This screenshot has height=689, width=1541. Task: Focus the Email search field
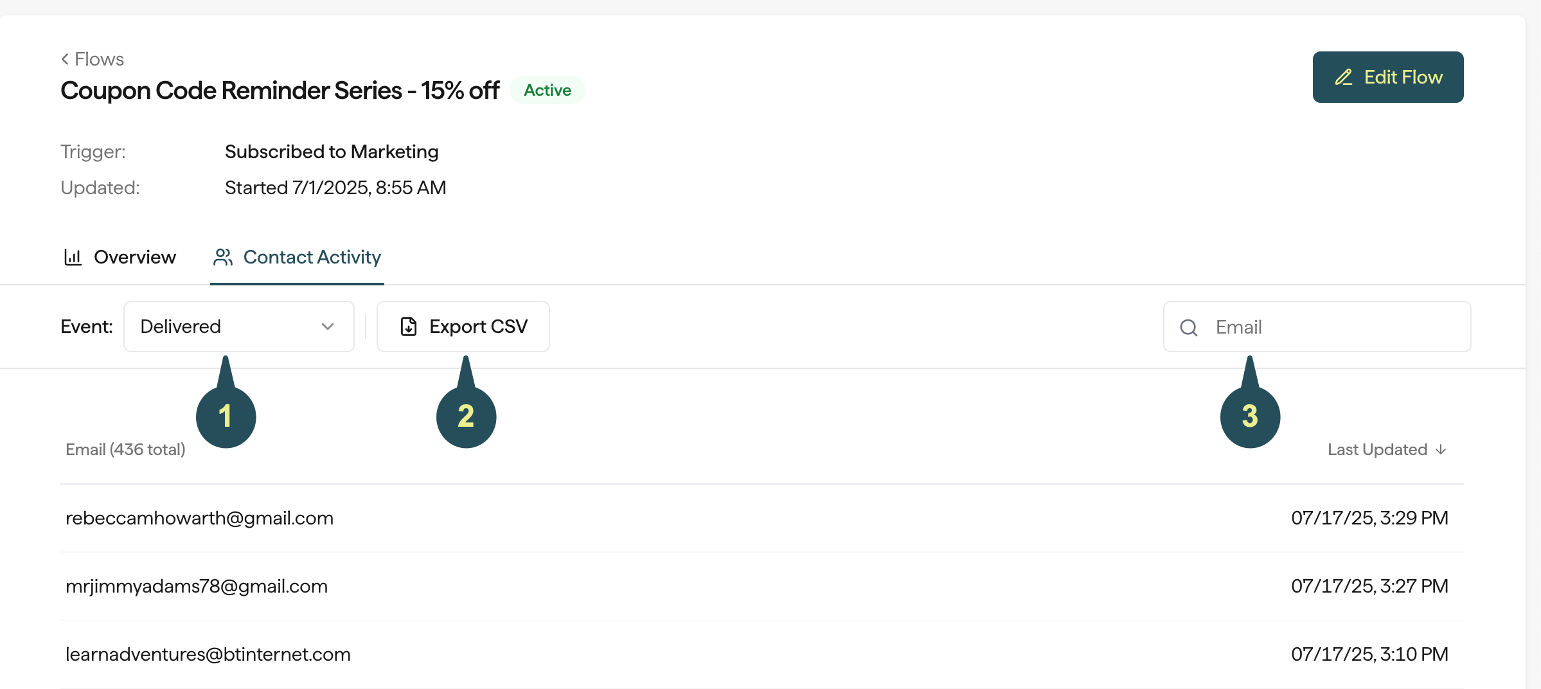(x=1317, y=327)
